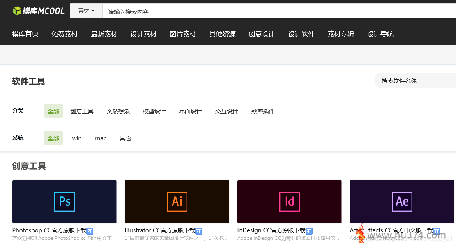Click the 分类 row label
The height and width of the screenshot is (246, 456).
point(18,110)
